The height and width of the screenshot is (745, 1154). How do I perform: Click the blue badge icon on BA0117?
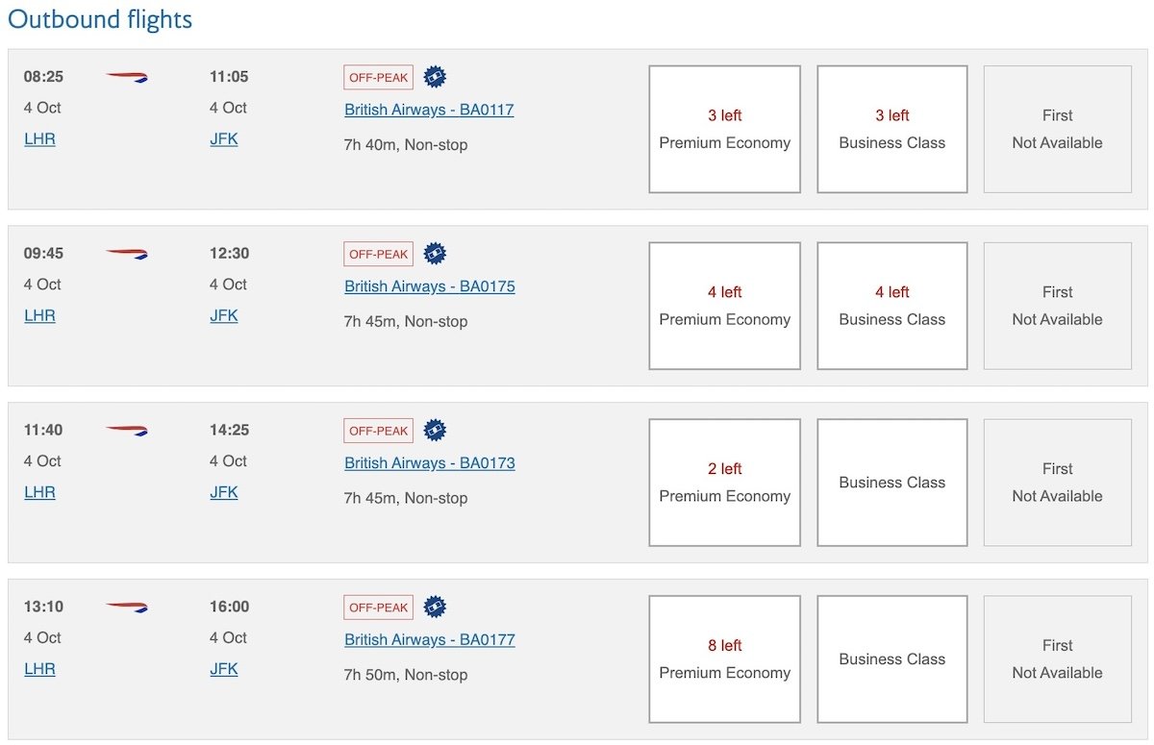[x=436, y=77]
